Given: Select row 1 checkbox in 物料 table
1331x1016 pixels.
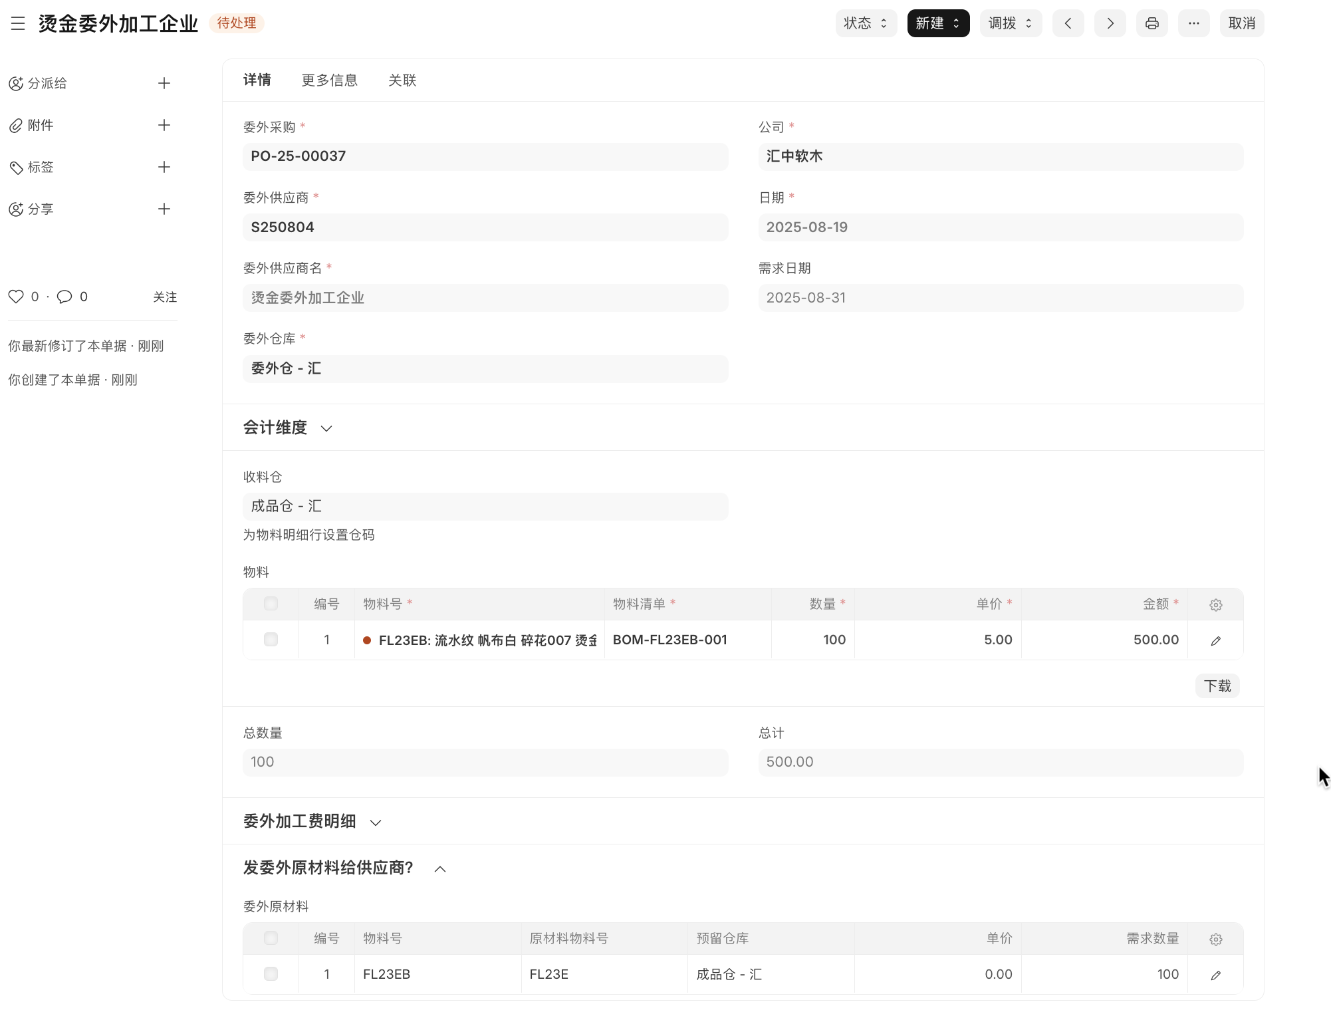Looking at the screenshot, I should (271, 640).
